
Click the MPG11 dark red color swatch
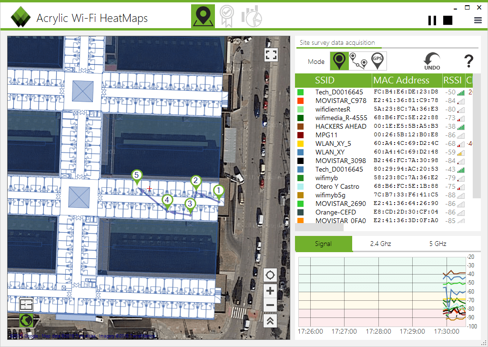[x=300, y=135]
